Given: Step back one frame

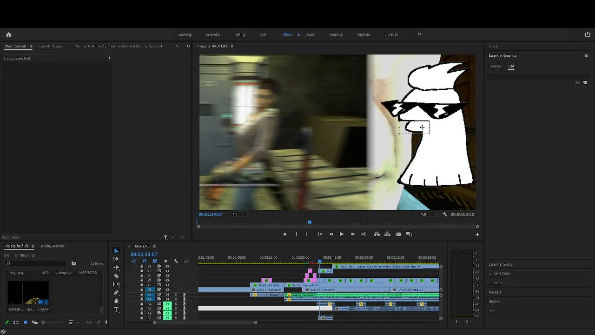Looking at the screenshot, I should pyautogui.click(x=331, y=234).
